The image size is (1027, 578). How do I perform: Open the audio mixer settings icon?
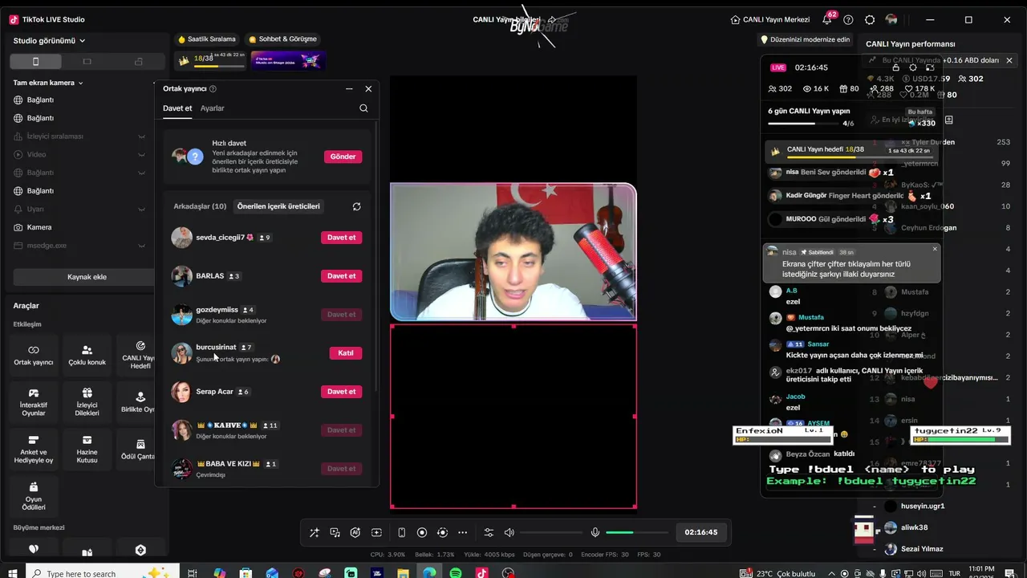pos(489,532)
